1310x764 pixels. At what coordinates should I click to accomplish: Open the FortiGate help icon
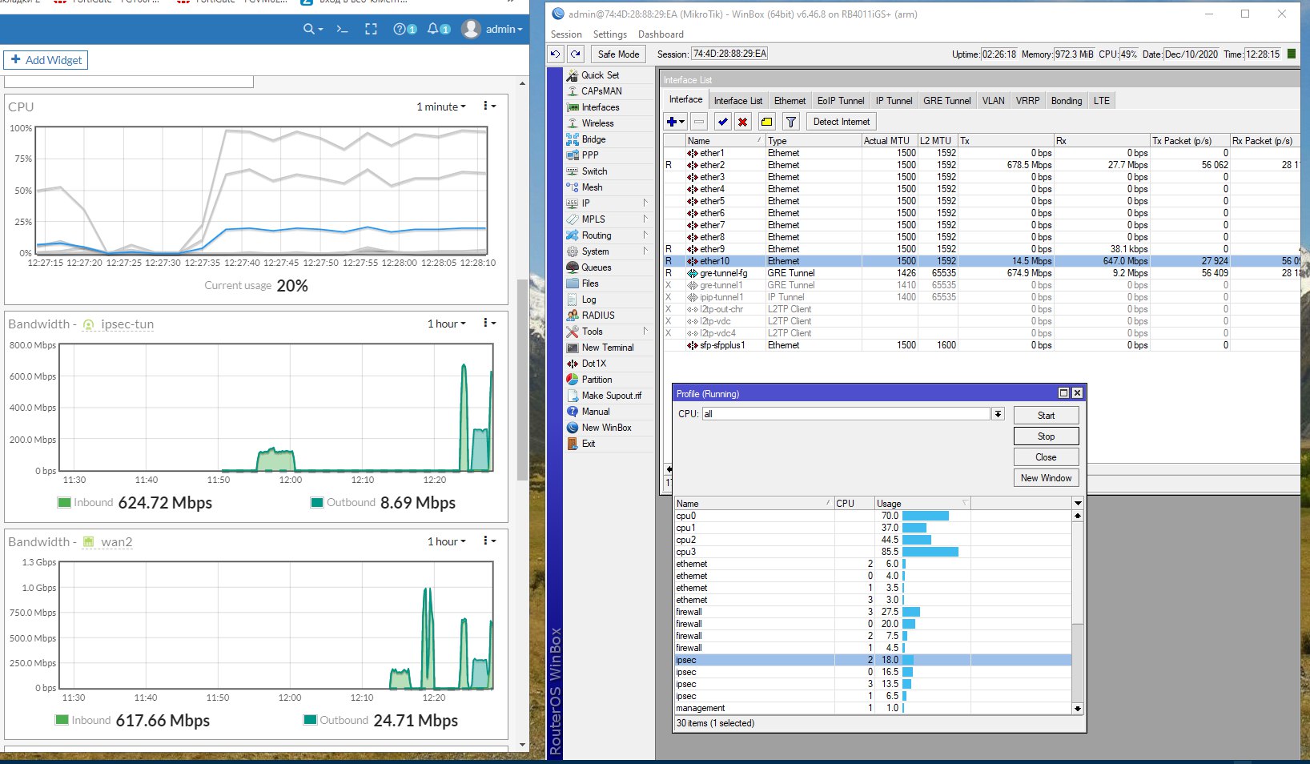point(404,29)
